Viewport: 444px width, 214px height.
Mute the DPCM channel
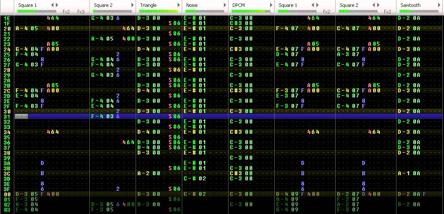coord(238,5)
